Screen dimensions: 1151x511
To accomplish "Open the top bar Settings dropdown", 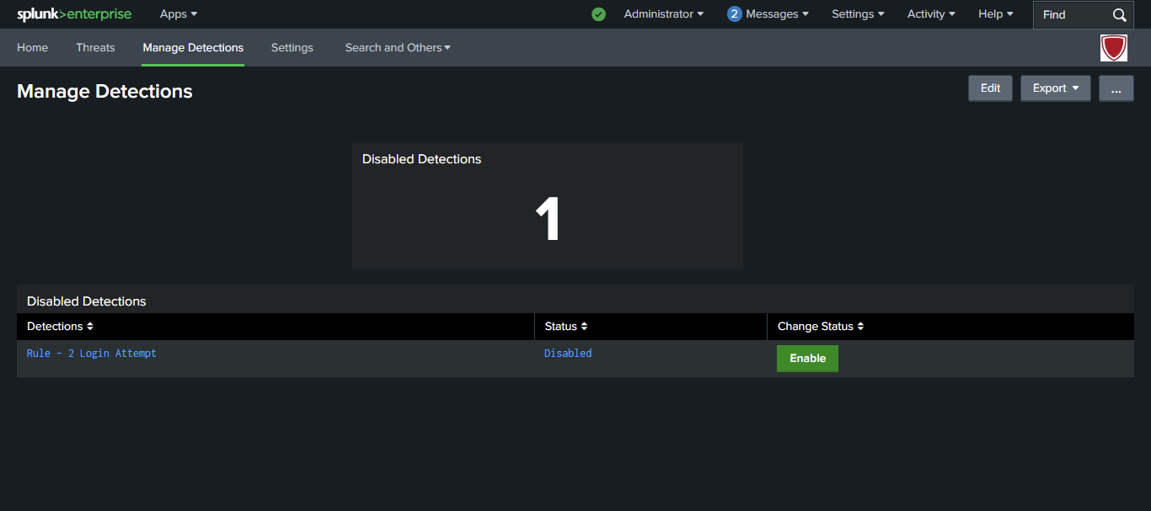I will 858,14.
